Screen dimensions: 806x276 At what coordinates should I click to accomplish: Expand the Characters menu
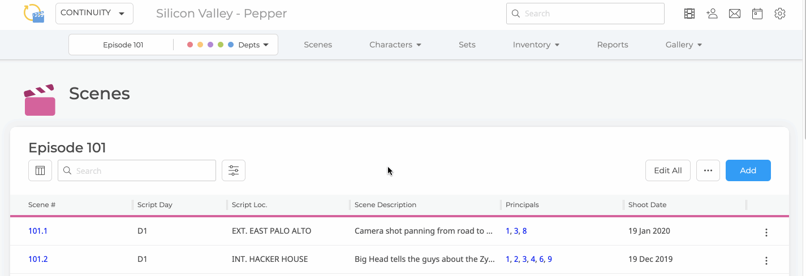395,45
